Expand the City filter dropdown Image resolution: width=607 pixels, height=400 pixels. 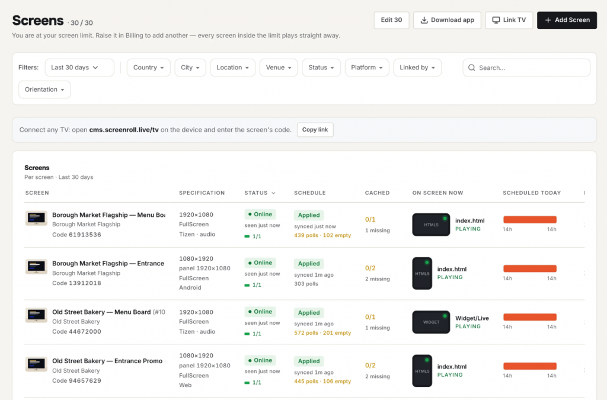tap(190, 68)
